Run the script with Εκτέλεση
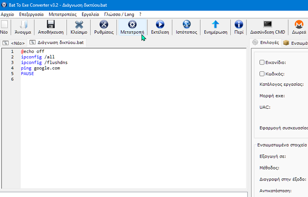Image resolution: width=308 pixels, height=197 pixels. click(x=160, y=25)
